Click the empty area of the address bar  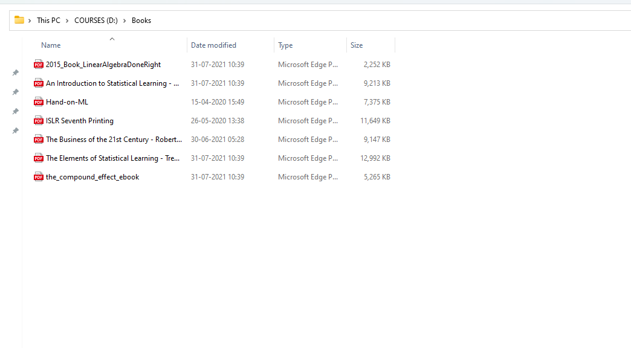(x=387, y=21)
